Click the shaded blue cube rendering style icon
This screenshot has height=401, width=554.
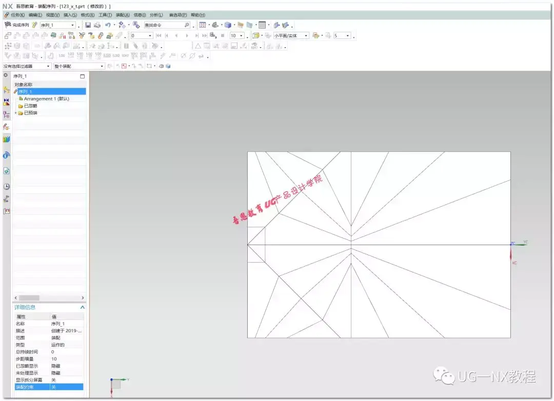coord(228,25)
